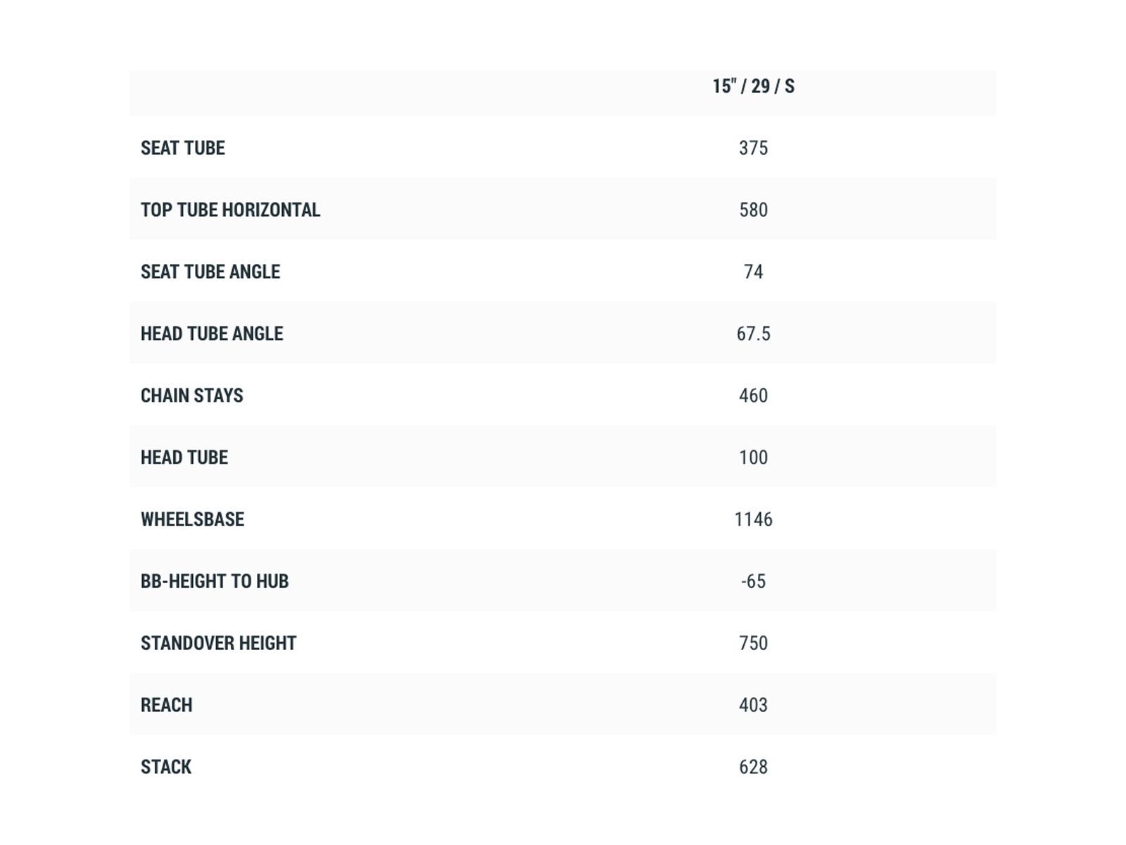Click the head tube value 100
This screenshot has height=845, width=1126.
[753, 458]
